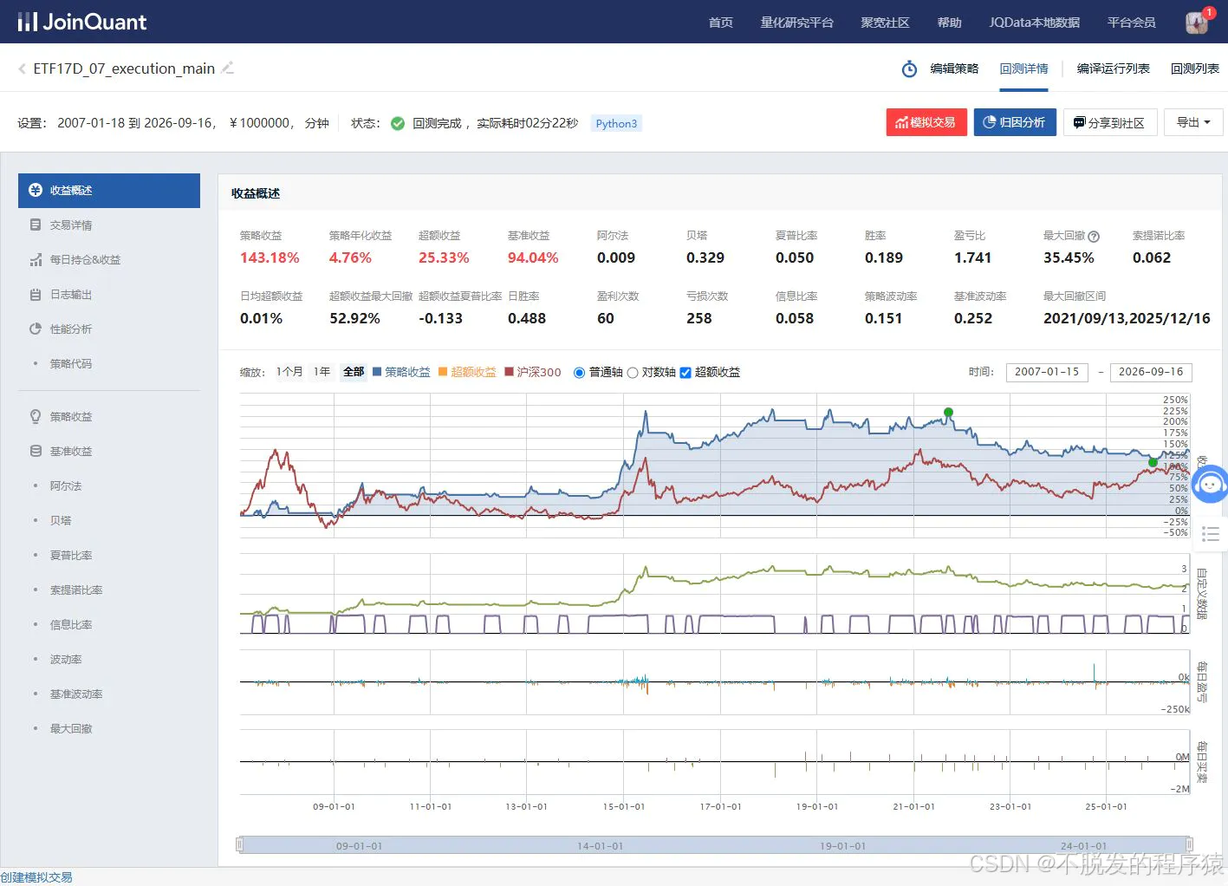Click the 归因分析 button
Screen dimensions: 1228x886
[1015, 122]
